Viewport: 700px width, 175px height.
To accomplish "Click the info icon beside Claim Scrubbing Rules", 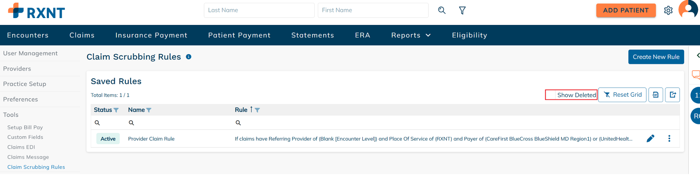I will 188,57.
